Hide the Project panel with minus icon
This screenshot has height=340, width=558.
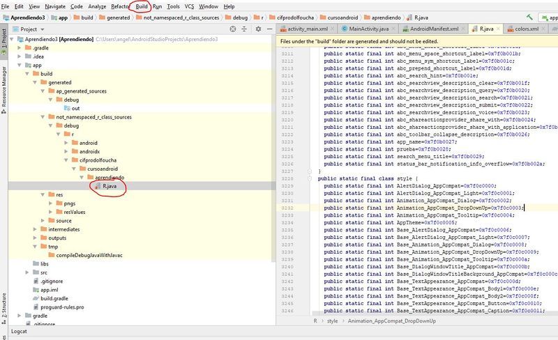(270, 29)
